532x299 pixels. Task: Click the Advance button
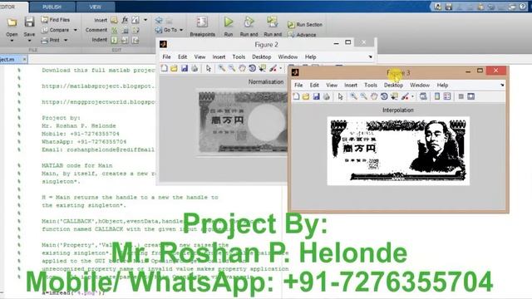pos(302,35)
